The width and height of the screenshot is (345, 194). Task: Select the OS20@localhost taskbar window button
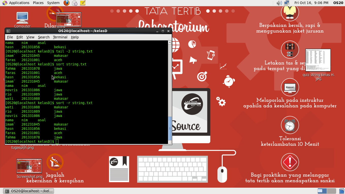pyautogui.click(x=29, y=191)
